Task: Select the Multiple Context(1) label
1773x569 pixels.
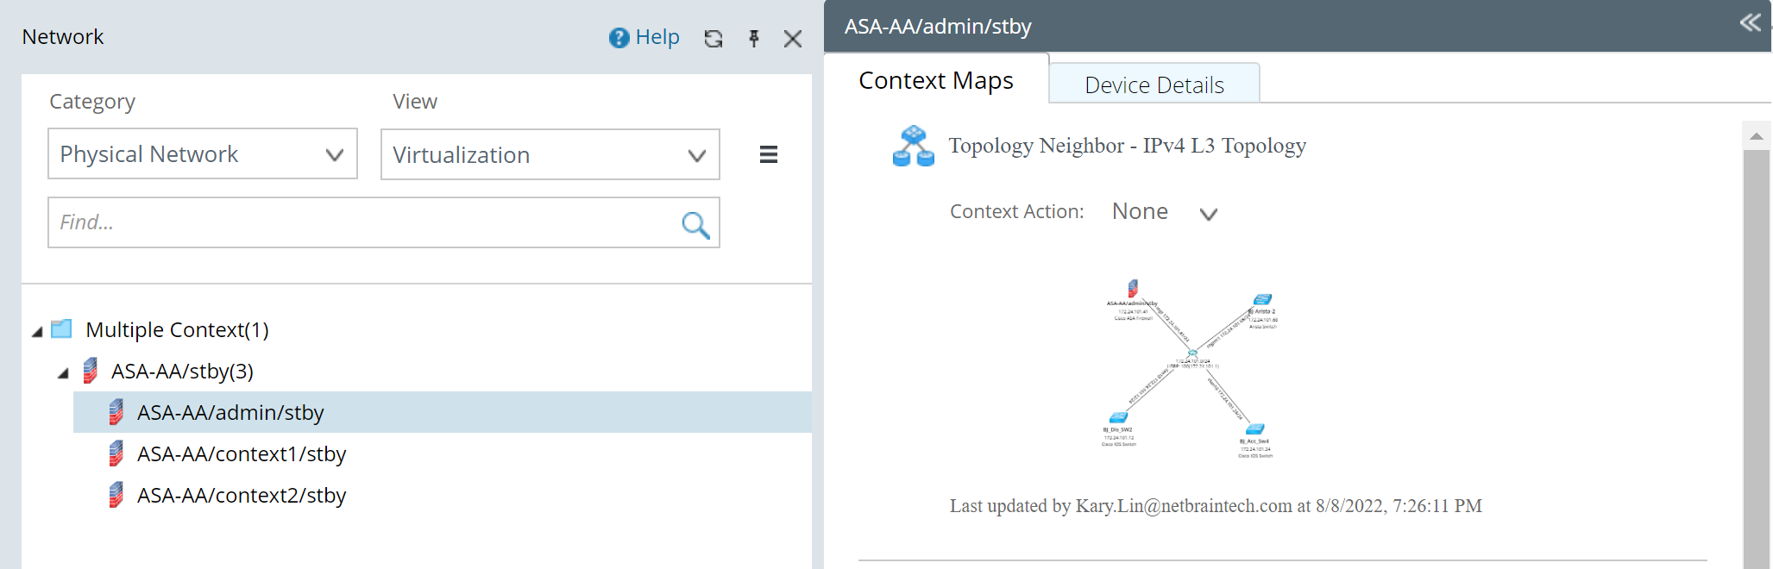Action: point(177,329)
